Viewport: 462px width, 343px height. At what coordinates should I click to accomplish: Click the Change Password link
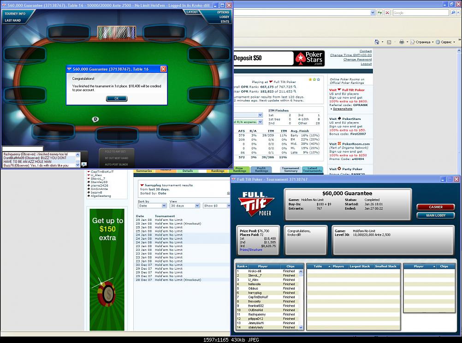(357, 59)
